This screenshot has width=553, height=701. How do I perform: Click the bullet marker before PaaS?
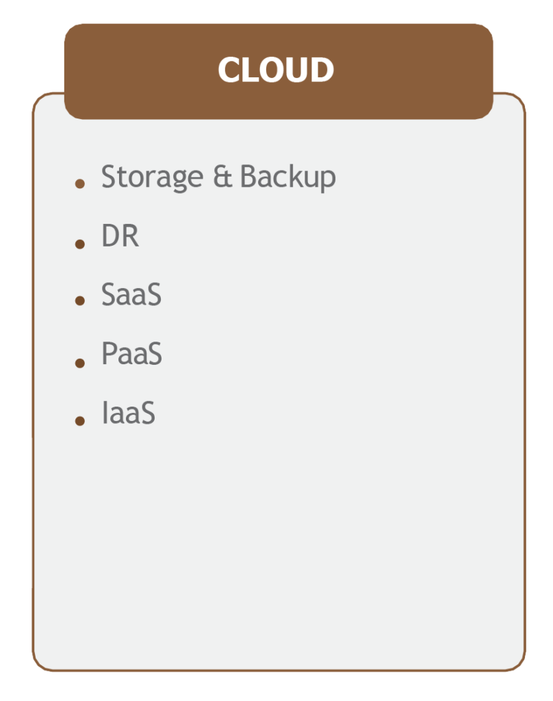tap(80, 363)
